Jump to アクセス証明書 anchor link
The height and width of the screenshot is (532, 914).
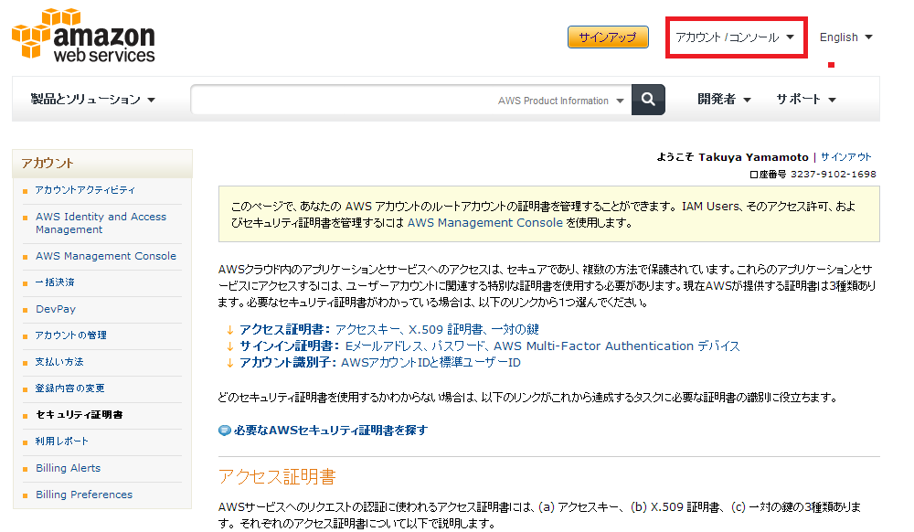point(388,329)
